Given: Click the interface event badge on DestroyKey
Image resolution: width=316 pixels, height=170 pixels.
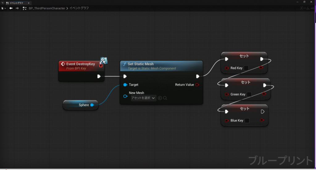Looking at the screenshot, I should tap(104, 60).
